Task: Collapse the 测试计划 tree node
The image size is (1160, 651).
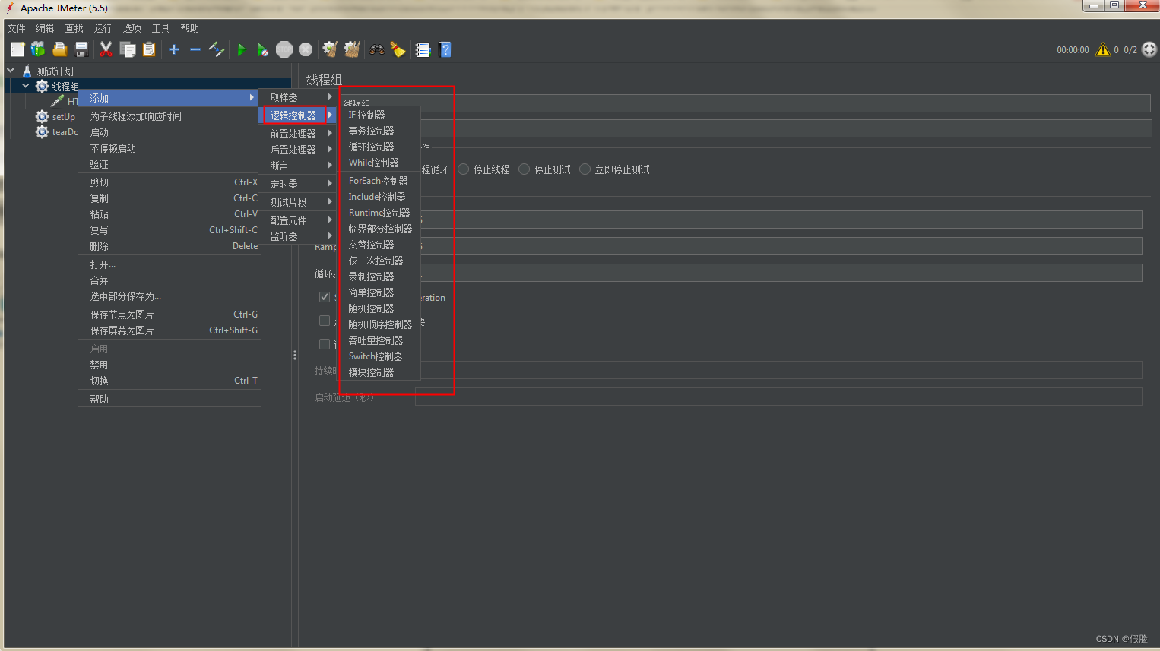Action: point(11,71)
